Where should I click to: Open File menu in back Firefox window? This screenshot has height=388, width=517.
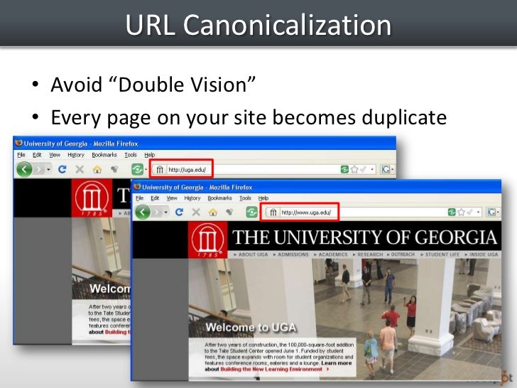pyautogui.click(x=21, y=155)
